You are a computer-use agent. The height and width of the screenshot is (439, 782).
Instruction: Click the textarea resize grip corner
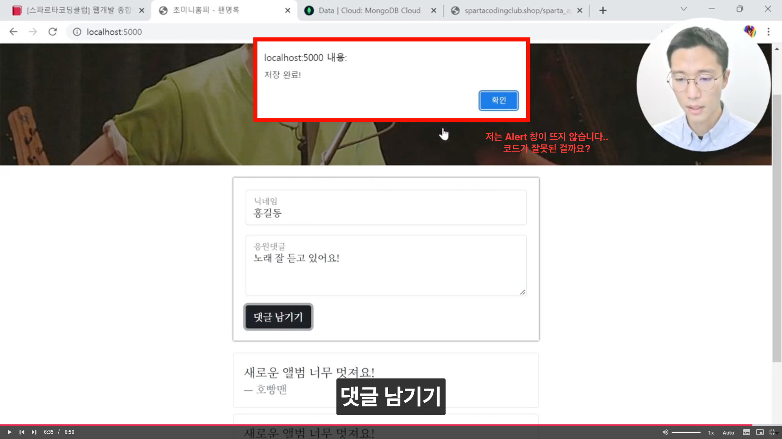pos(523,292)
